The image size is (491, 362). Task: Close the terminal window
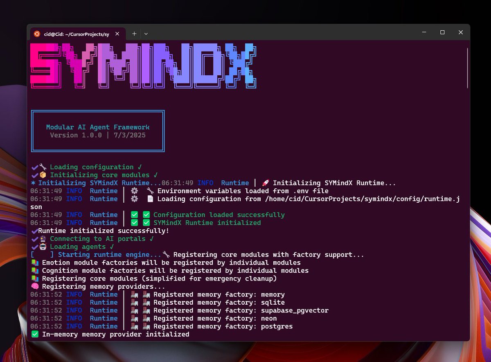tap(461, 32)
